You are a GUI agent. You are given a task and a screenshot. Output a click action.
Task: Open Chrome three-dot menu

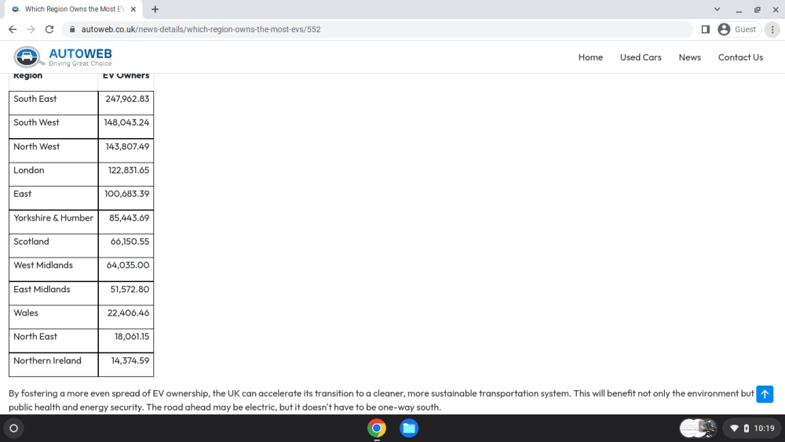tap(772, 30)
